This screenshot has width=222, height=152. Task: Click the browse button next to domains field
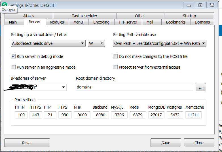201,87
